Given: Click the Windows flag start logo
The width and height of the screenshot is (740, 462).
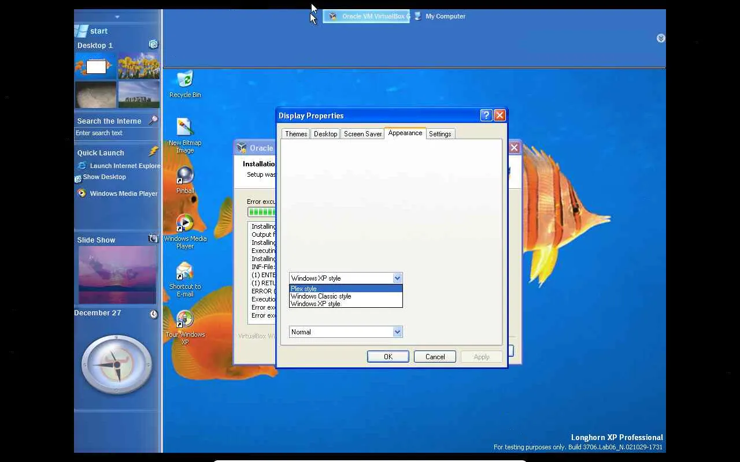Looking at the screenshot, I should [x=82, y=31].
